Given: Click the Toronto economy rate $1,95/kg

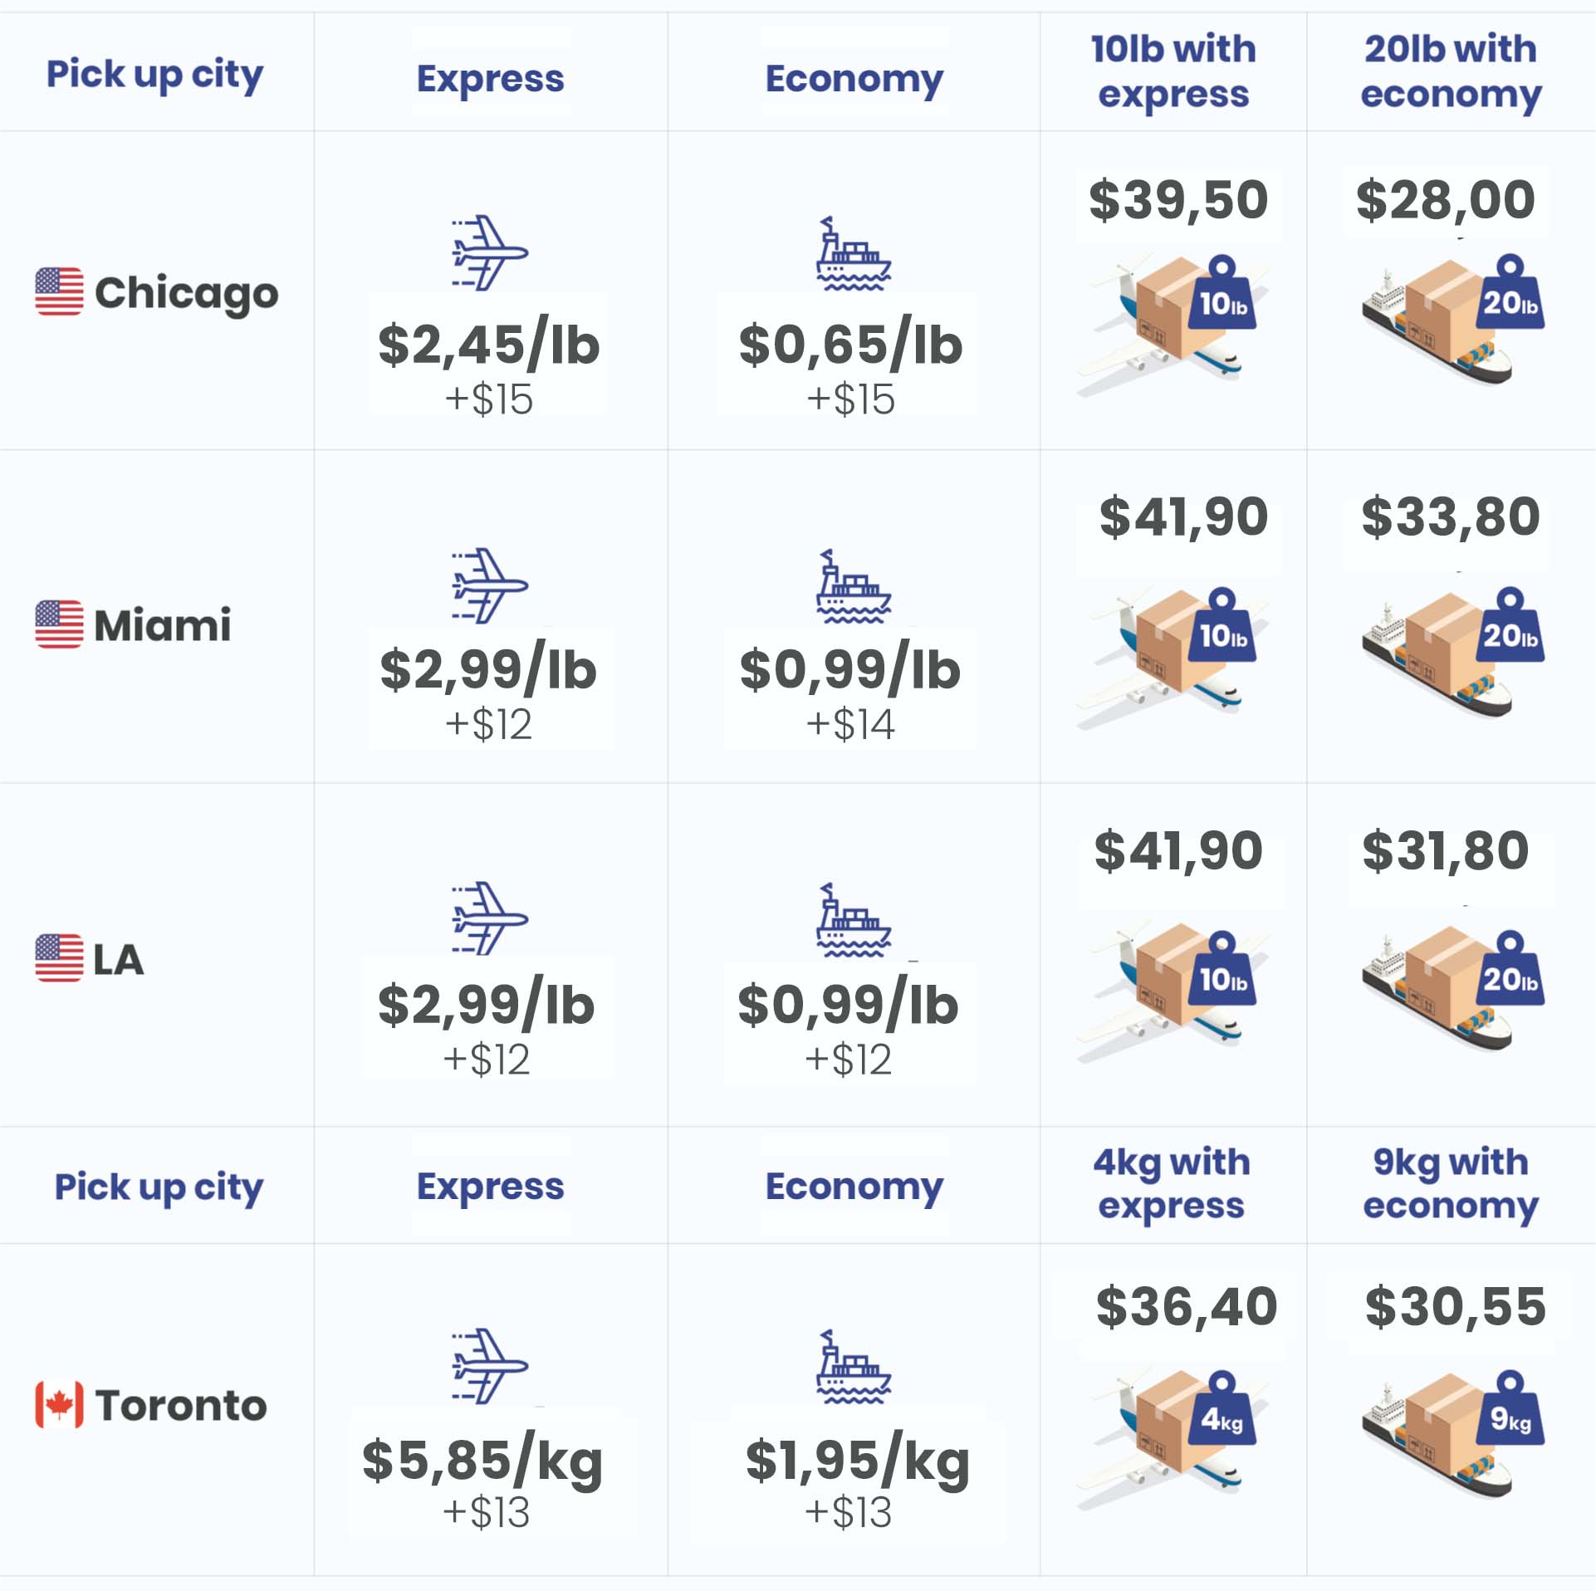Looking at the screenshot, I should (857, 1460).
